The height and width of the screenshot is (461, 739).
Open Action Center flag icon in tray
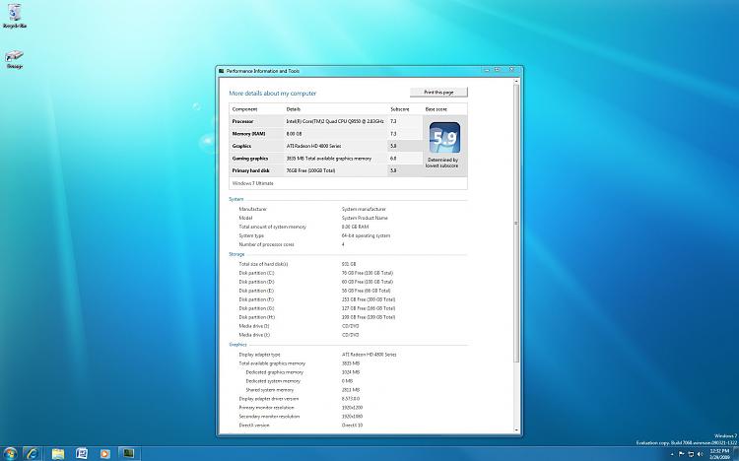pos(682,454)
